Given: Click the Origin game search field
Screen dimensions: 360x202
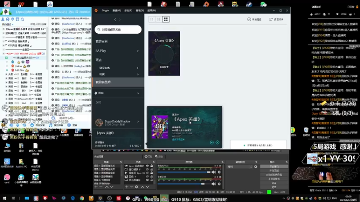Looking at the screenshot, I should point(118,30).
